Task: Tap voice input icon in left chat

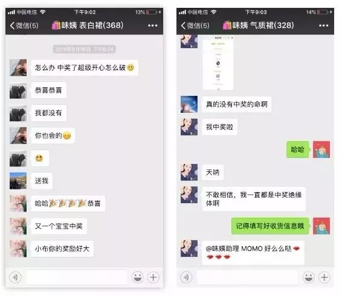Action: click(x=15, y=277)
